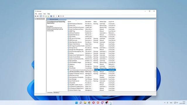
Task: Toggle the Show/Hide Console Tree toolbar icon
Action: coord(41,16)
